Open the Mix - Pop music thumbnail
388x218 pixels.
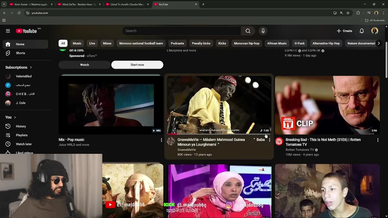tap(111, 105)
